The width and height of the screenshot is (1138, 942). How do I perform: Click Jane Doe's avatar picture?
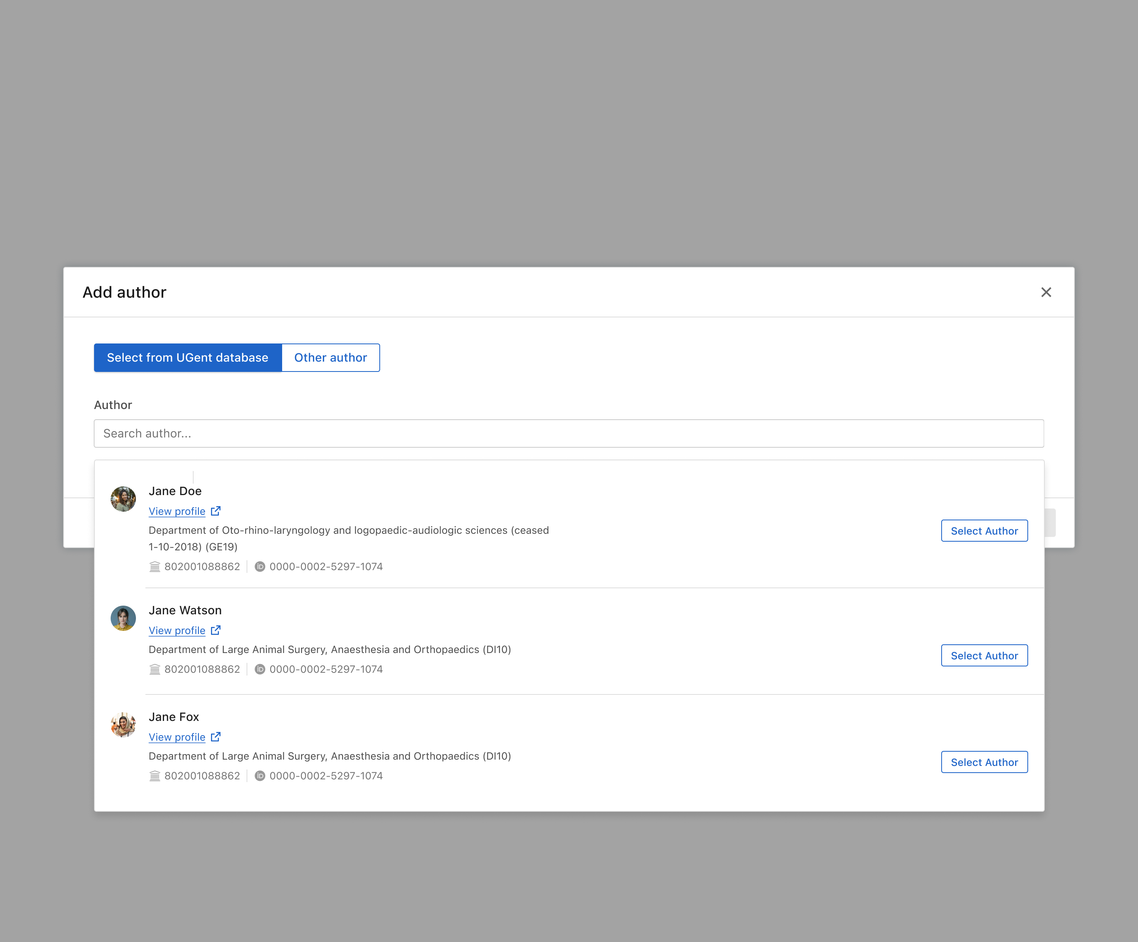pos(123,498)
